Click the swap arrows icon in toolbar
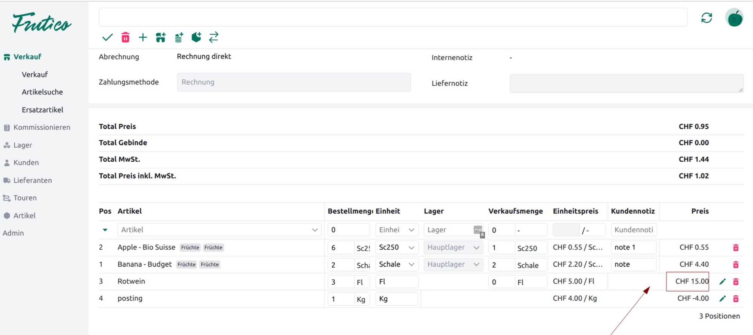This screenshot has width=753, height=335. [214, 37]
